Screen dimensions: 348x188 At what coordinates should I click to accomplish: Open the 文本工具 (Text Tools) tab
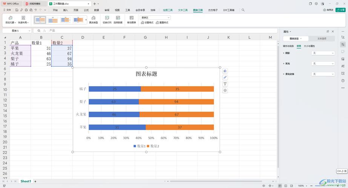click(x=183, y=10)
